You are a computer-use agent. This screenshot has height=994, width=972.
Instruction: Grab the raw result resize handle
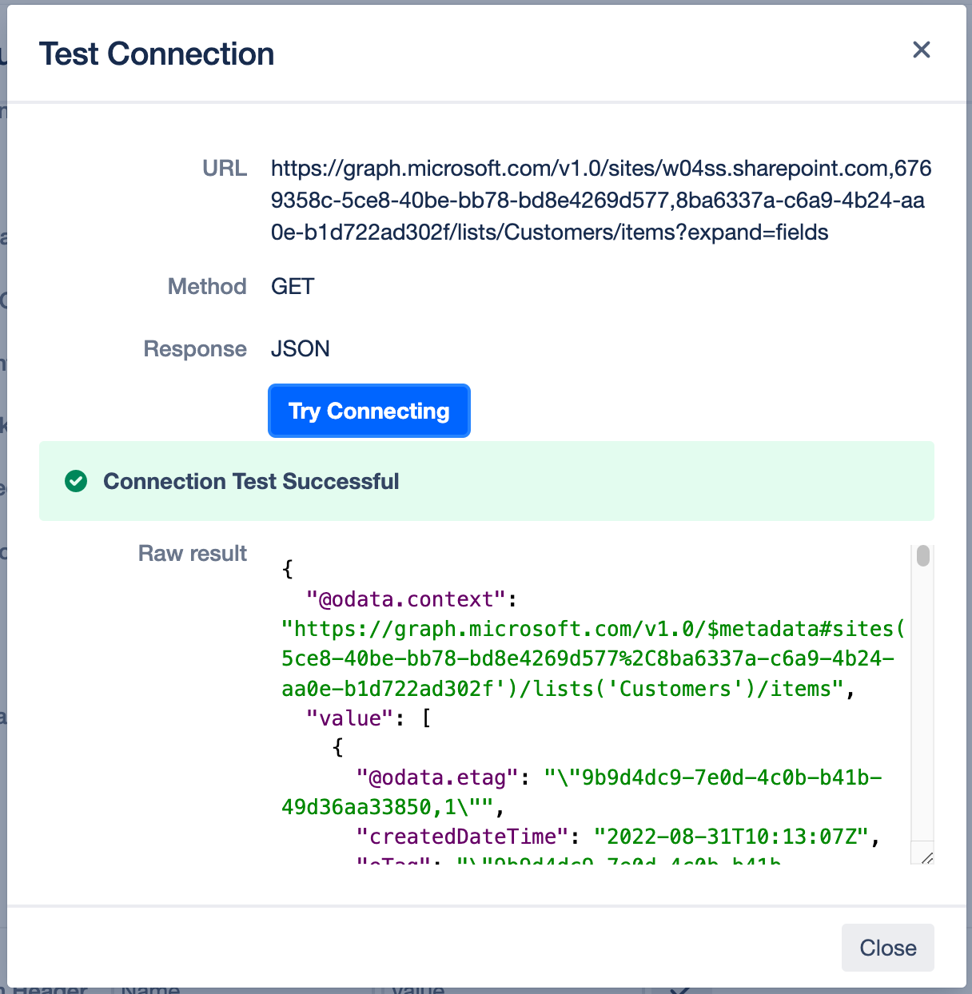pyautogui.click(x=926, y=857)
